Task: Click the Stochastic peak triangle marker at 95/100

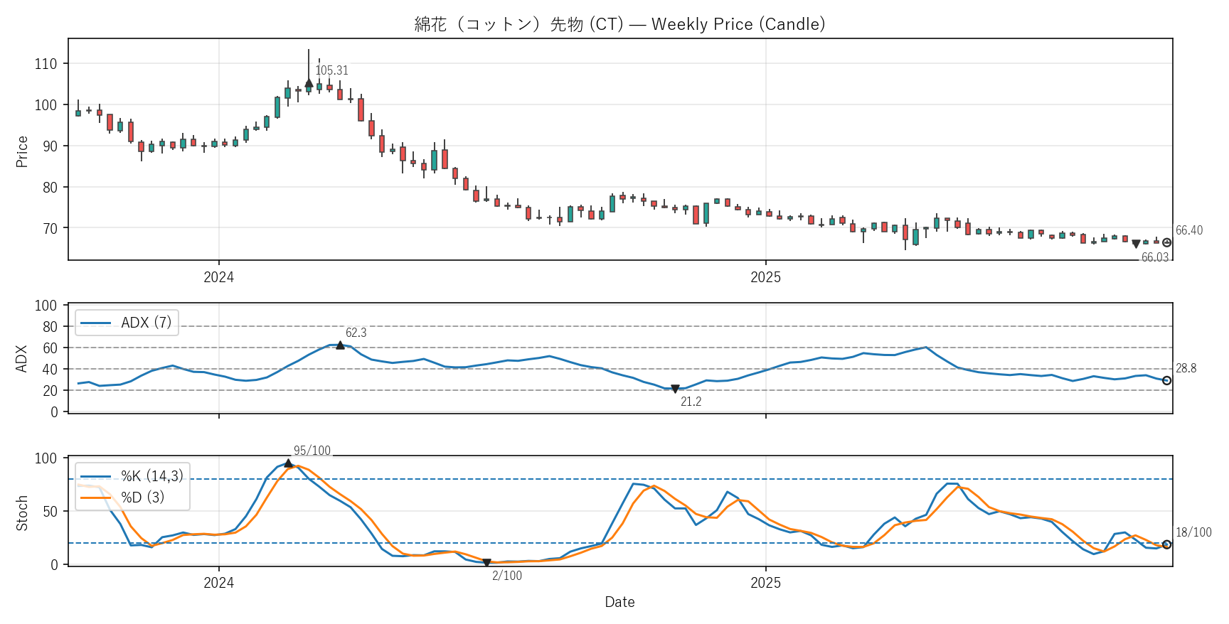Action: (288, 463)
